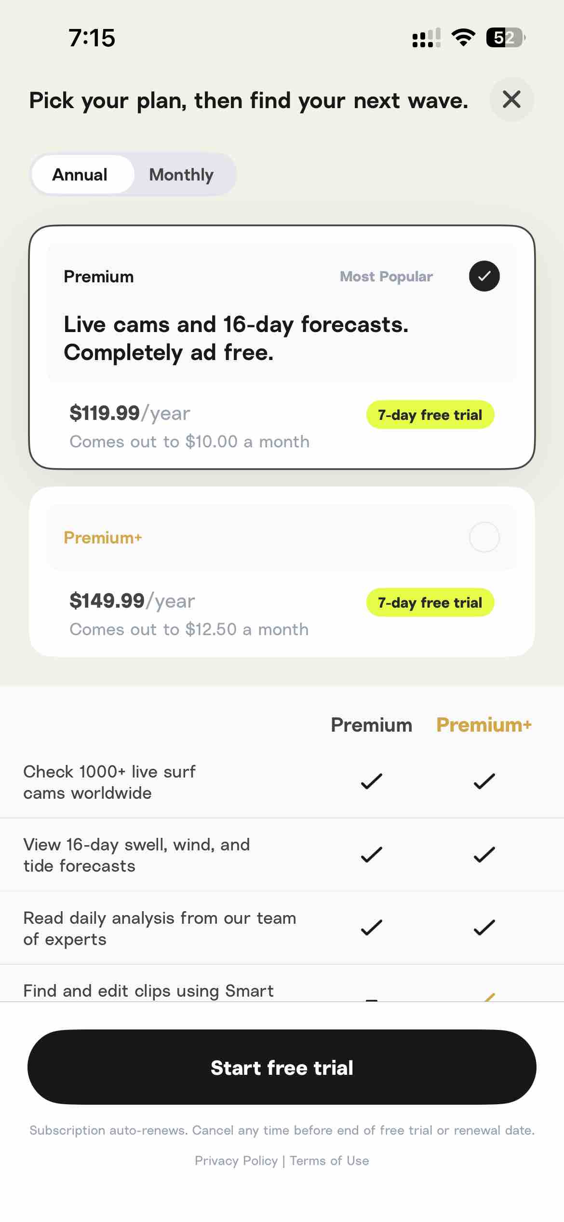The height and width of the screenshot is (1222, 564).
Task: Open the Terms of Use
Action: coord(330,1161)
